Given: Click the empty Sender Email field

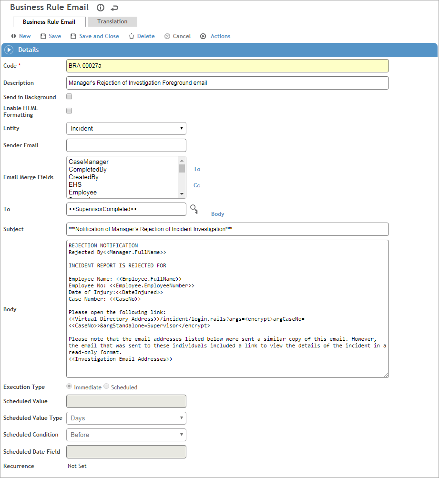Looking at the screenshot, I should coord(126,145).
